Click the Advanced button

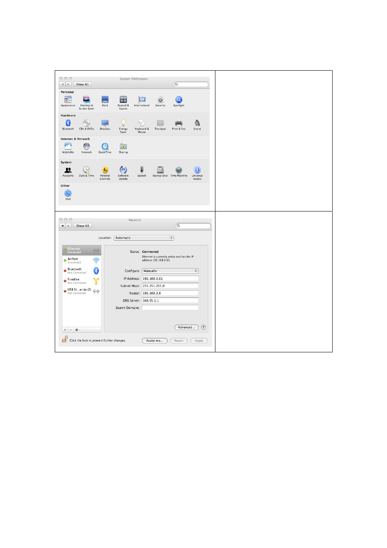click(187, 327)
